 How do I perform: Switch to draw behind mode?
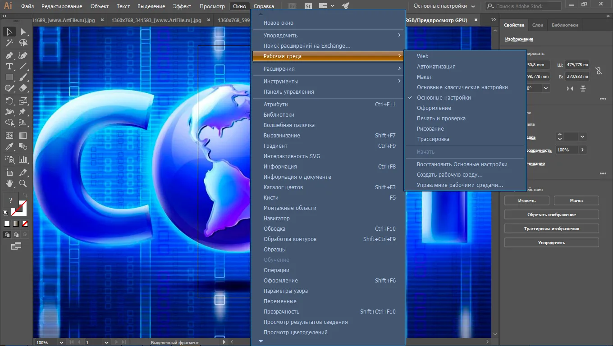[16, 234]
